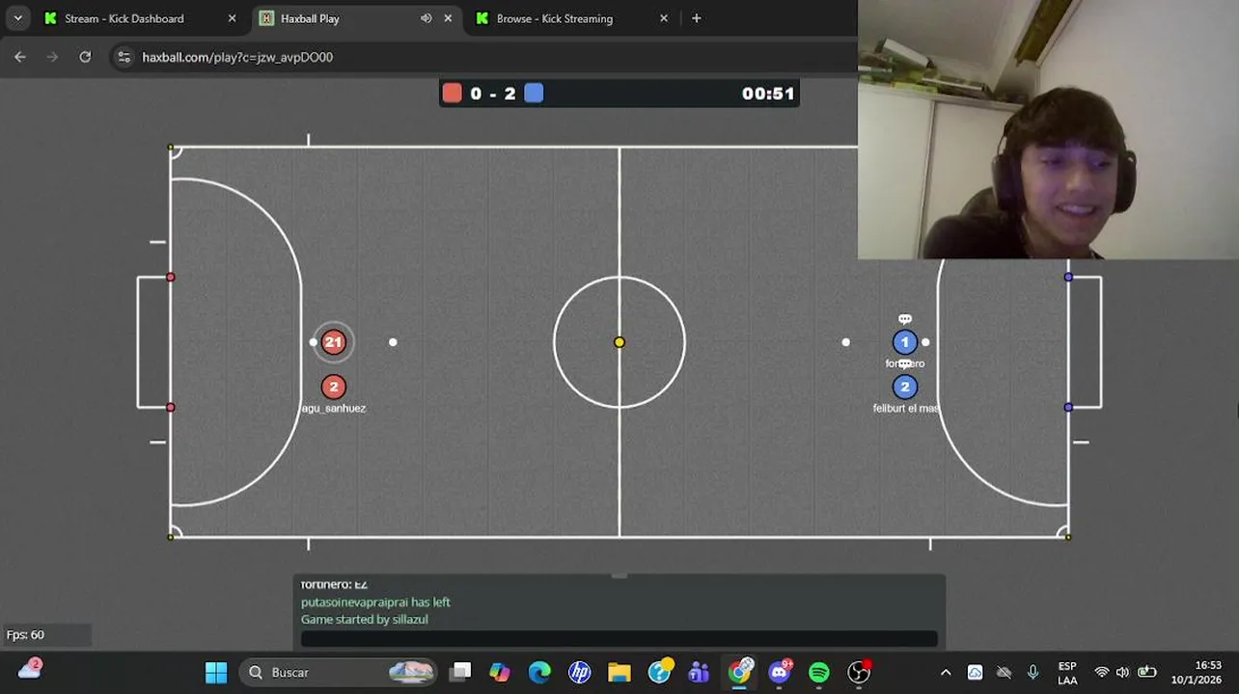Go back to previous page
Screen dimensions: 1239x694
coord(20,57)
